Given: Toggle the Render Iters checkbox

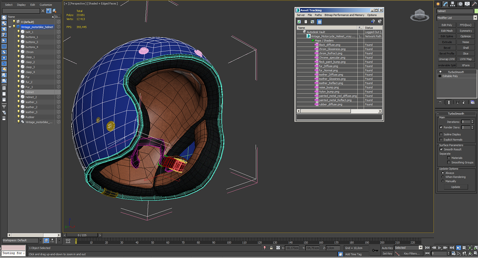Looking at the screenshot, I should click(441, 127).
